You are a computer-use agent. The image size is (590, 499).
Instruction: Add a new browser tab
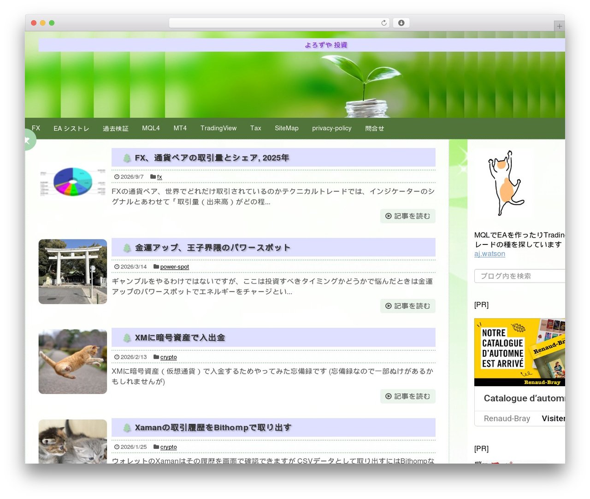pyautogui.click(x=559, y=26)
